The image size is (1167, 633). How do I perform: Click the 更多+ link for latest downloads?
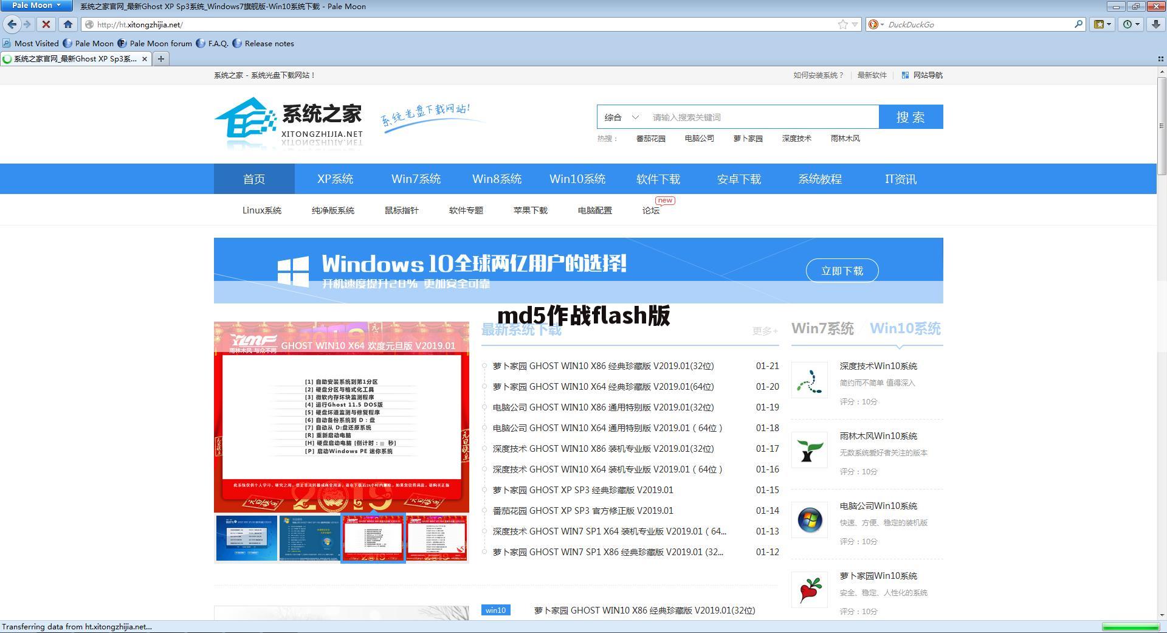[765, 331]
